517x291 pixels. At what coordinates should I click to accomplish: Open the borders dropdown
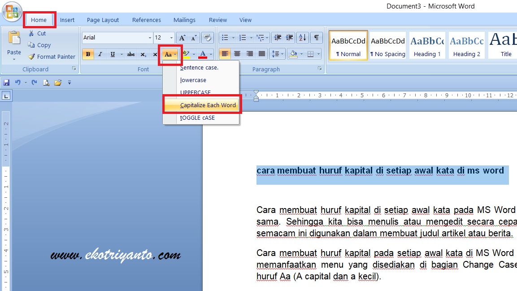[x=313, y=54]
